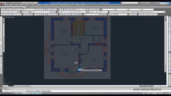Select the Multiline Text (A) tool

pos(1,53)
